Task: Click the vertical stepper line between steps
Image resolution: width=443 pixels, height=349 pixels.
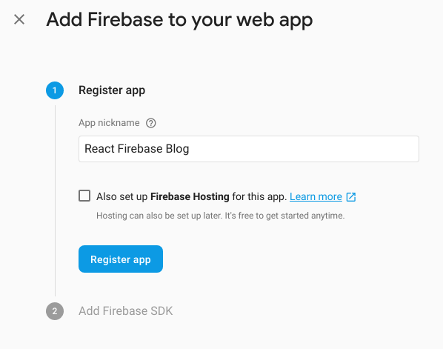Action: point(55,201)
